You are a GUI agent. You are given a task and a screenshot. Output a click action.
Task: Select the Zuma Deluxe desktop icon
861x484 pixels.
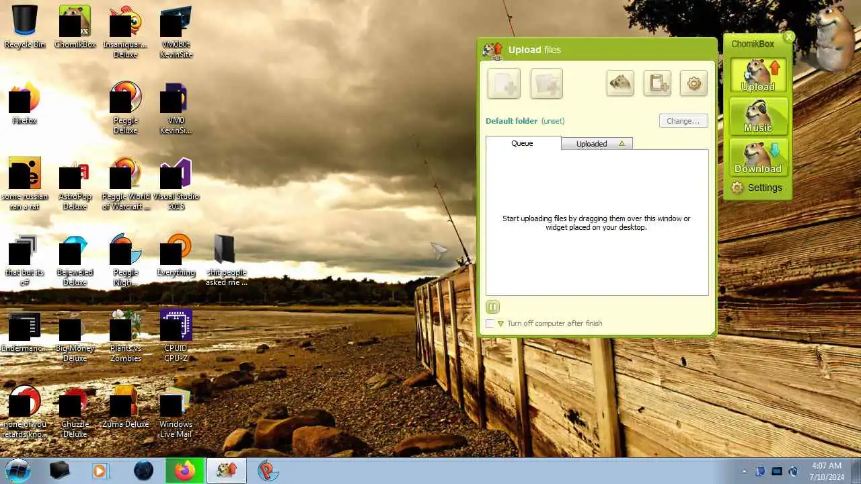tap(125, 407)
